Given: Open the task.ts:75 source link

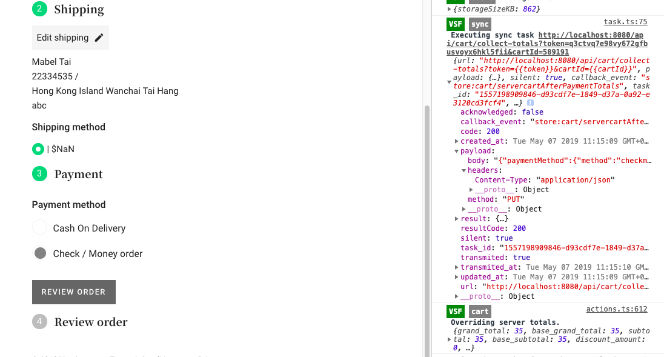Looking at the screenshot, I should tap(625, 22).
